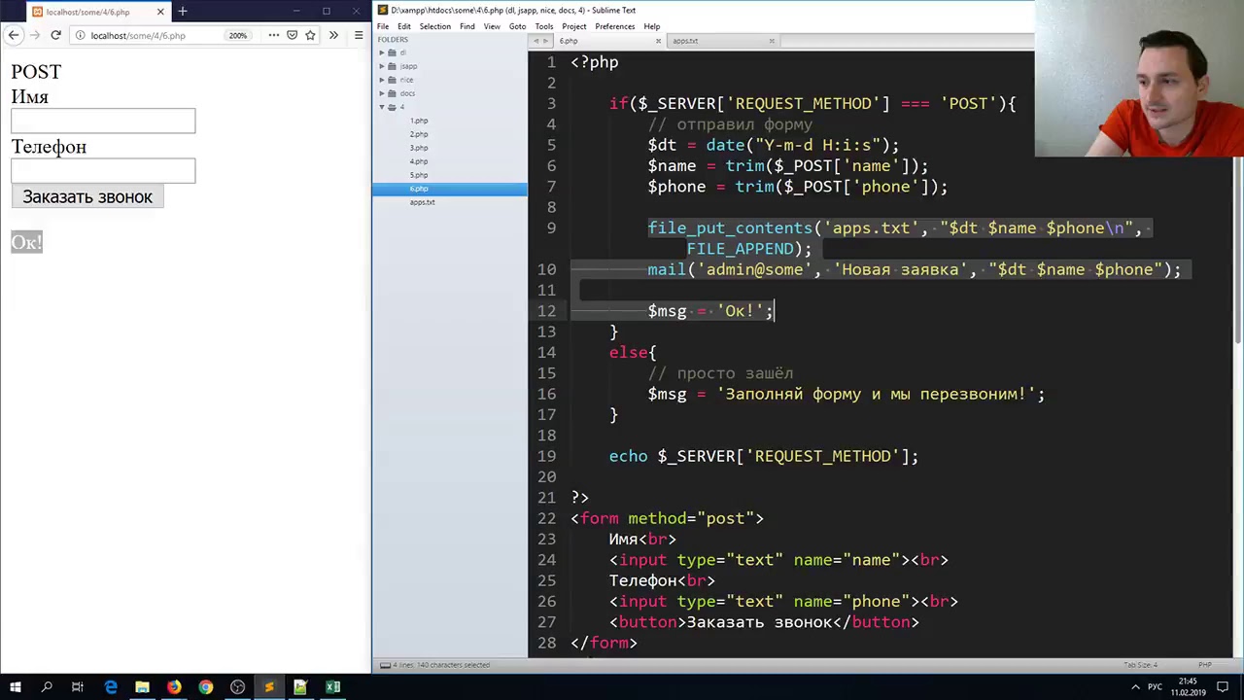The image size is (1244, 700).
Task: Open the View menu
Action: 492,26
